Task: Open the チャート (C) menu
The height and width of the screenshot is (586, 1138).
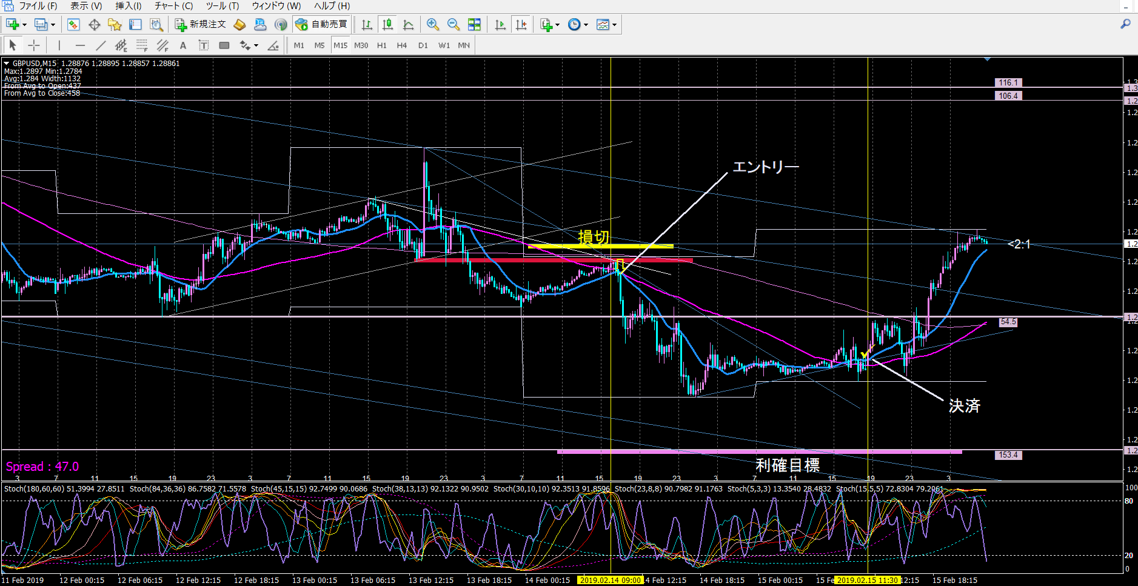Action: (173, 6)
